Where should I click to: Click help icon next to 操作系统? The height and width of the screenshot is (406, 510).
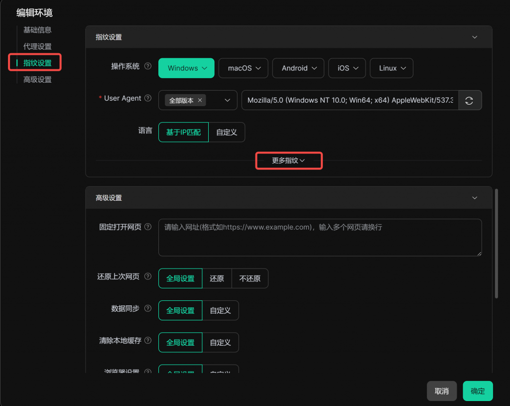[148, 66]
